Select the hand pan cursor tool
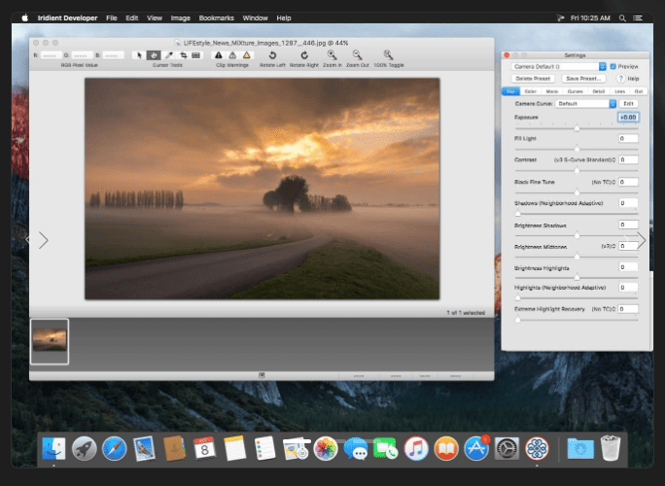665x486 pixels. point(154,55)
